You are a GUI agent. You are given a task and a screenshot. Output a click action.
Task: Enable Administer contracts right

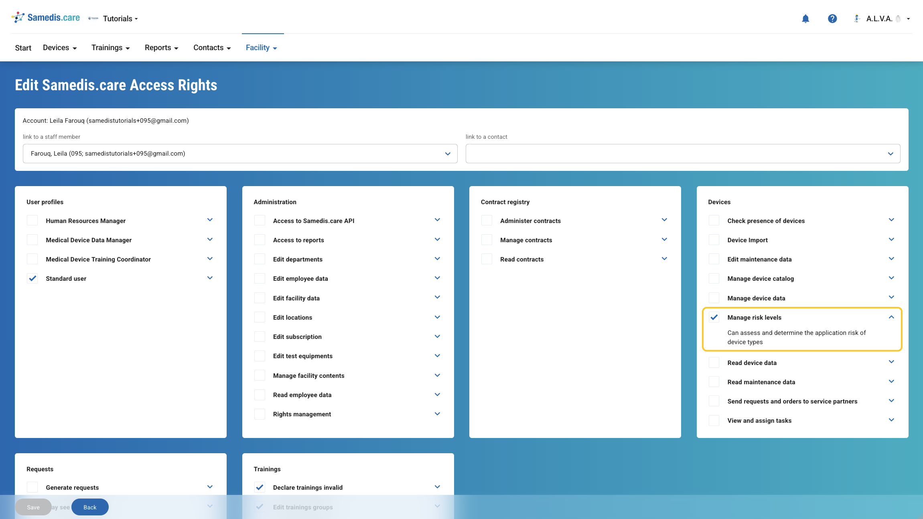[487, 220]
